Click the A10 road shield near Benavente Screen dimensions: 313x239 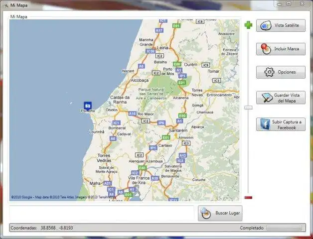click(x=155, y=178)
